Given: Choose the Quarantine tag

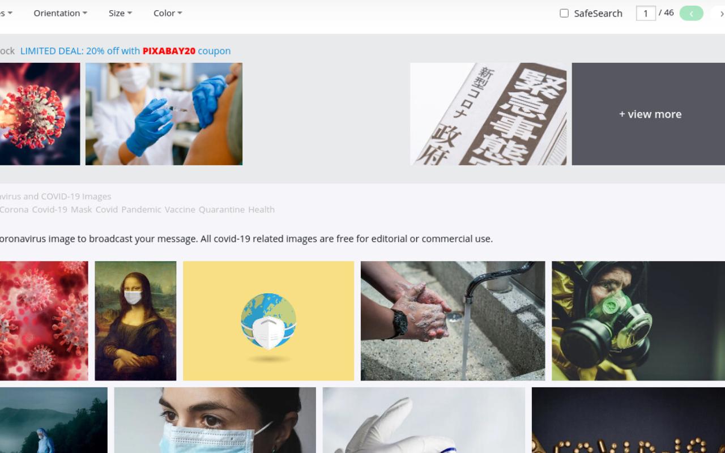Looking at the screenshot, I should click(x=221, y=210).
